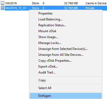Select the Win2019 vDisk name
Image resolution: width=107 pixels, height=99 pixels.
11,3
